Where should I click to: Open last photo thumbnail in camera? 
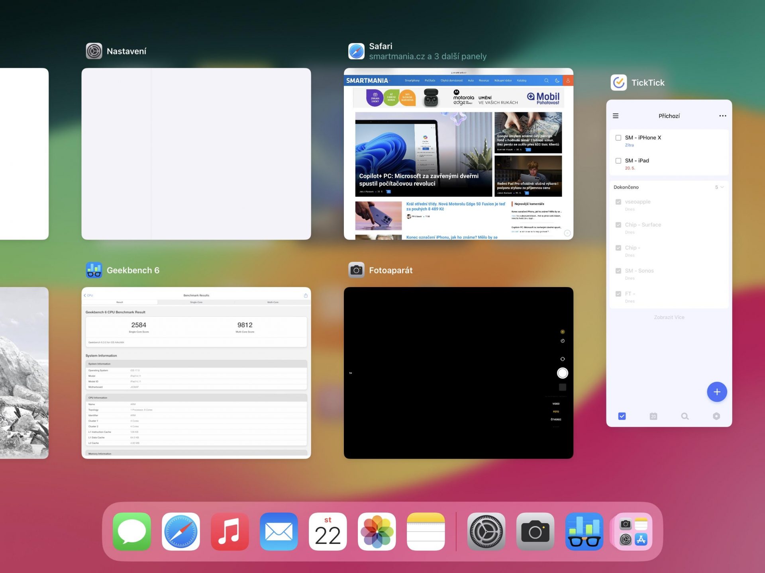coord(562,387)
